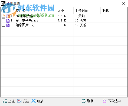
Task: Click the 全选 checklist icon
Action: point(5,101)
